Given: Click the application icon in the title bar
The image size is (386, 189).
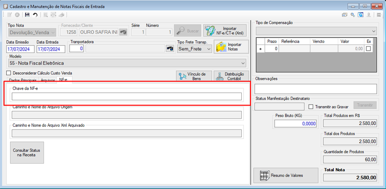Looking at the screenshot, I should pyautogui.click(x=5, y=7).
